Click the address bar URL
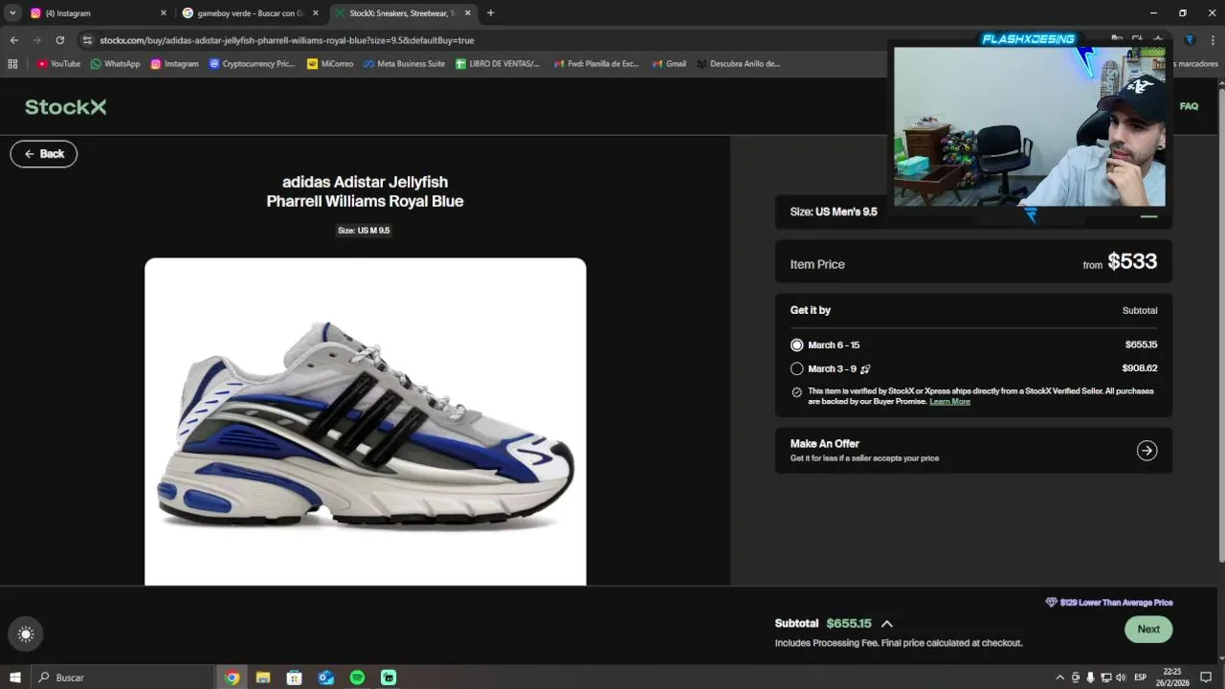 [287, 40]
